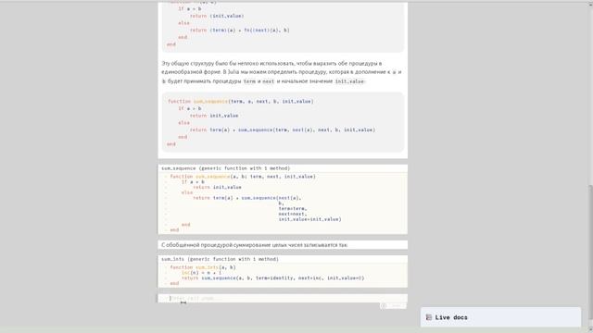Click the 'next=next,' code line
The width and height of the screenshot is (593, 333).
click(x=293, y=214)
